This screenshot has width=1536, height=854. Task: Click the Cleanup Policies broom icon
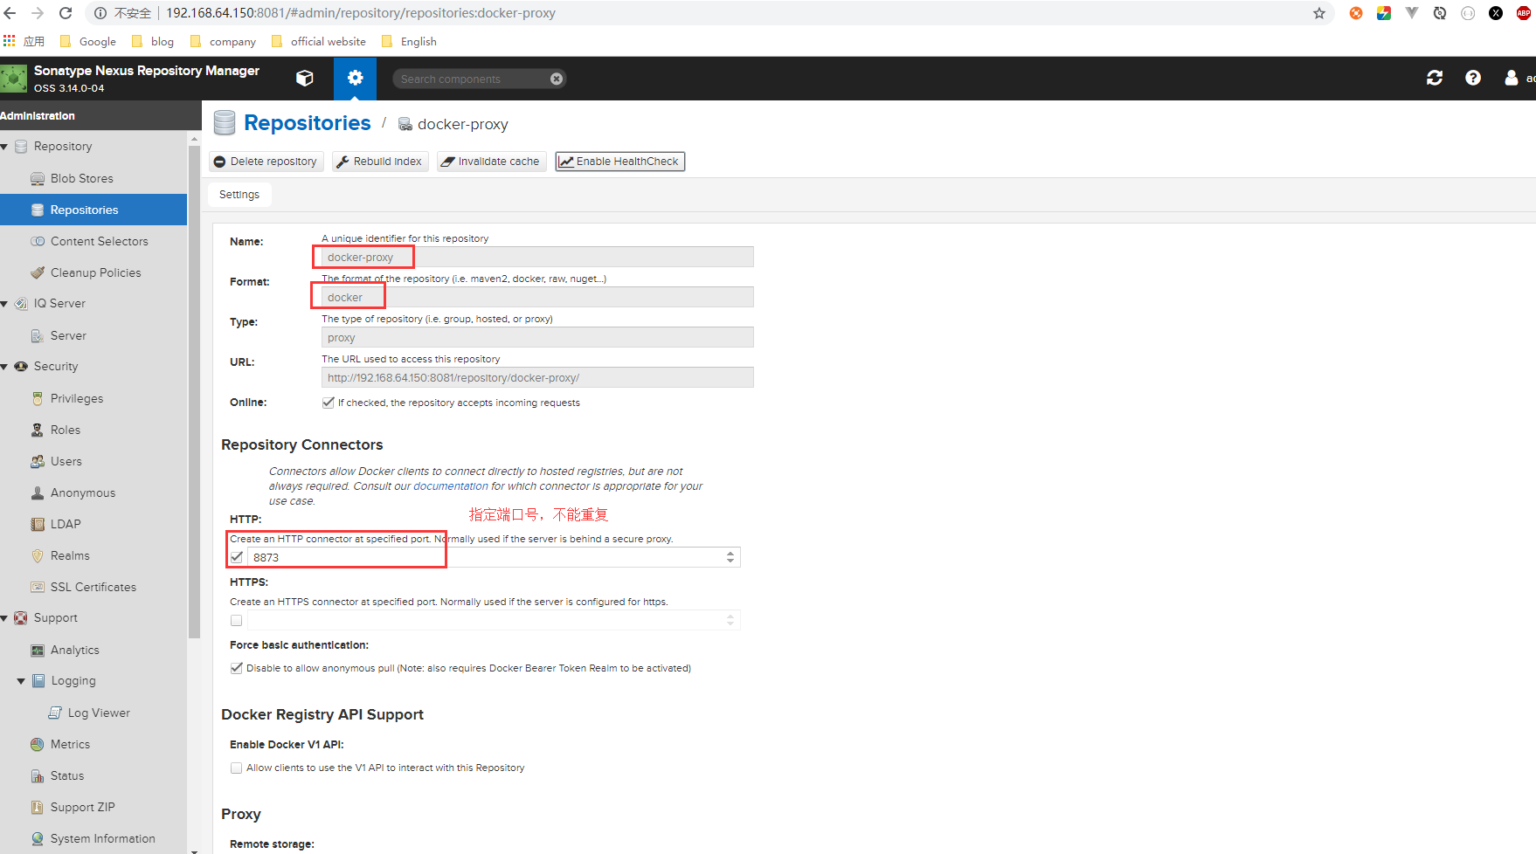pyautogui.click(x=38, y=272)
